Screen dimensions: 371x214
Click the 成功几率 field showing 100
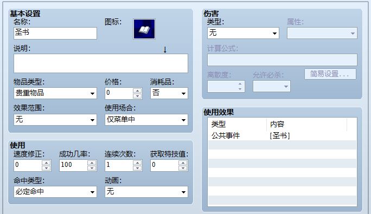point(73,165)
